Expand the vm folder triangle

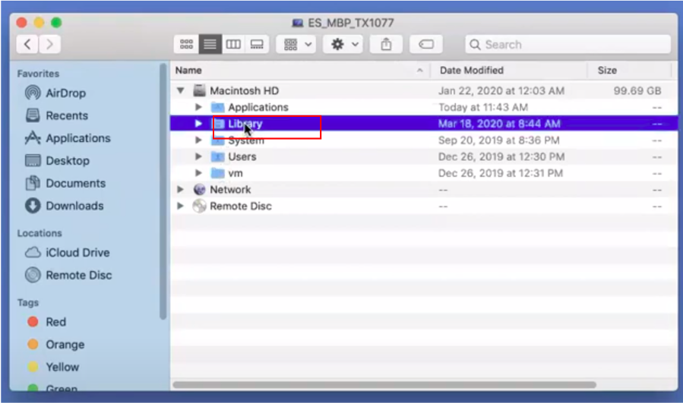pyautogui.click(x=198, y=173)
